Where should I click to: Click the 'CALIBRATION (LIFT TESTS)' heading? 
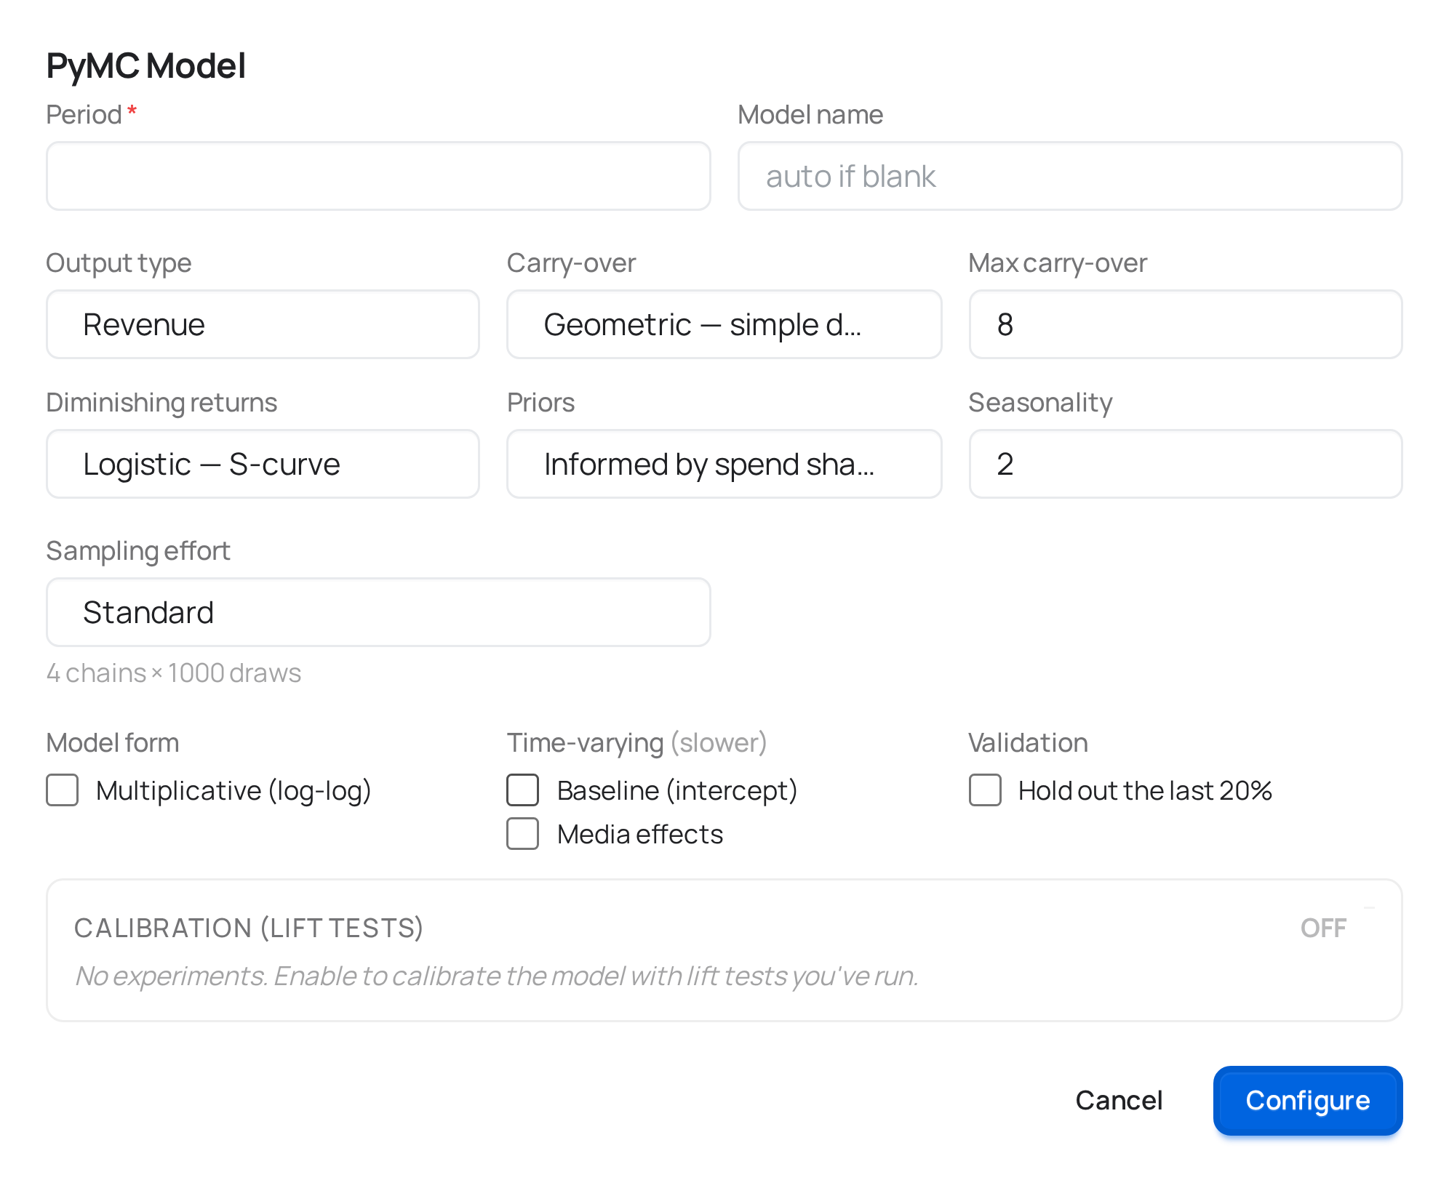[249, 928]
